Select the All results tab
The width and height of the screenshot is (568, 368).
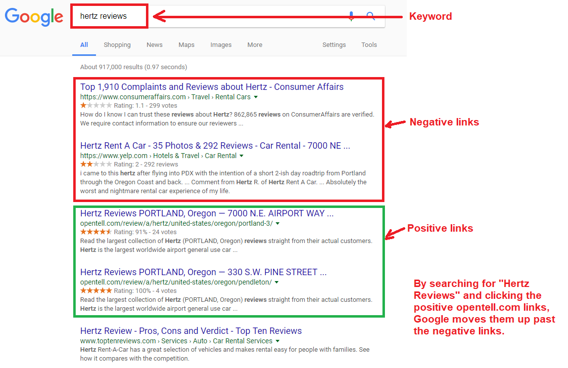(x=84, y=45)
